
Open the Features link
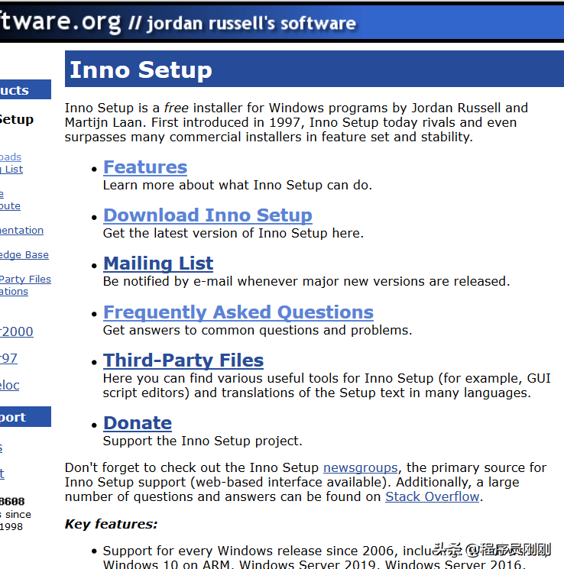click(145, 168)
